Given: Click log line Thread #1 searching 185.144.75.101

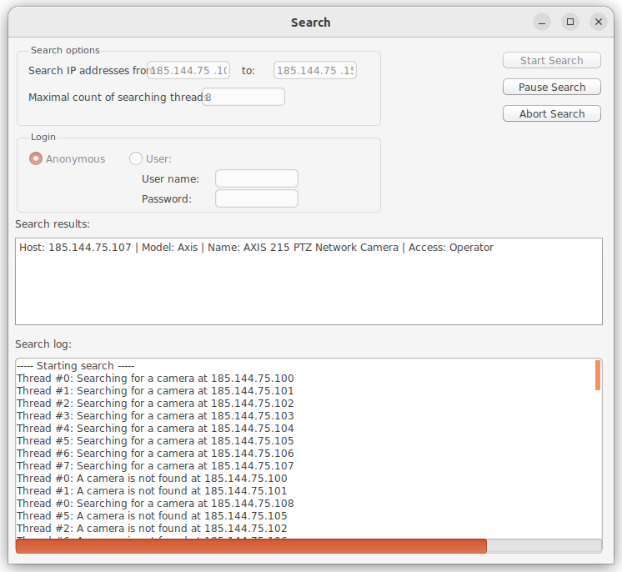Looking at the screenshot, I should coord(155,391).
